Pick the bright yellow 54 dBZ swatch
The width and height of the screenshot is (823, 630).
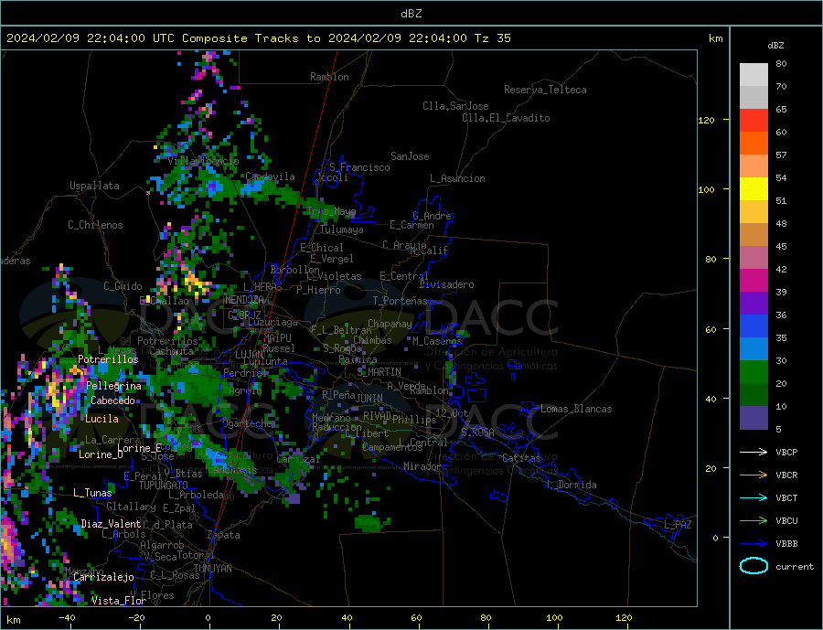754,189
